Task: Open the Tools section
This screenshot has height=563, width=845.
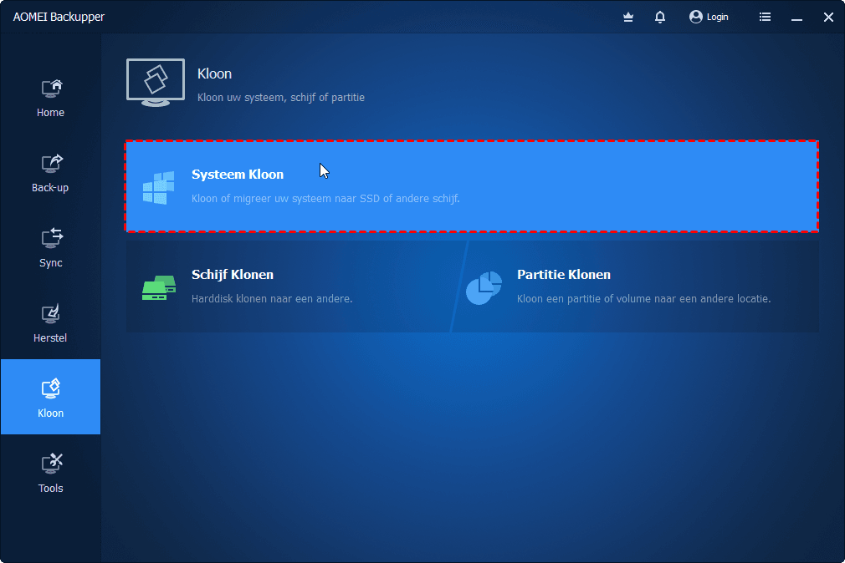Action: (50, 473)
